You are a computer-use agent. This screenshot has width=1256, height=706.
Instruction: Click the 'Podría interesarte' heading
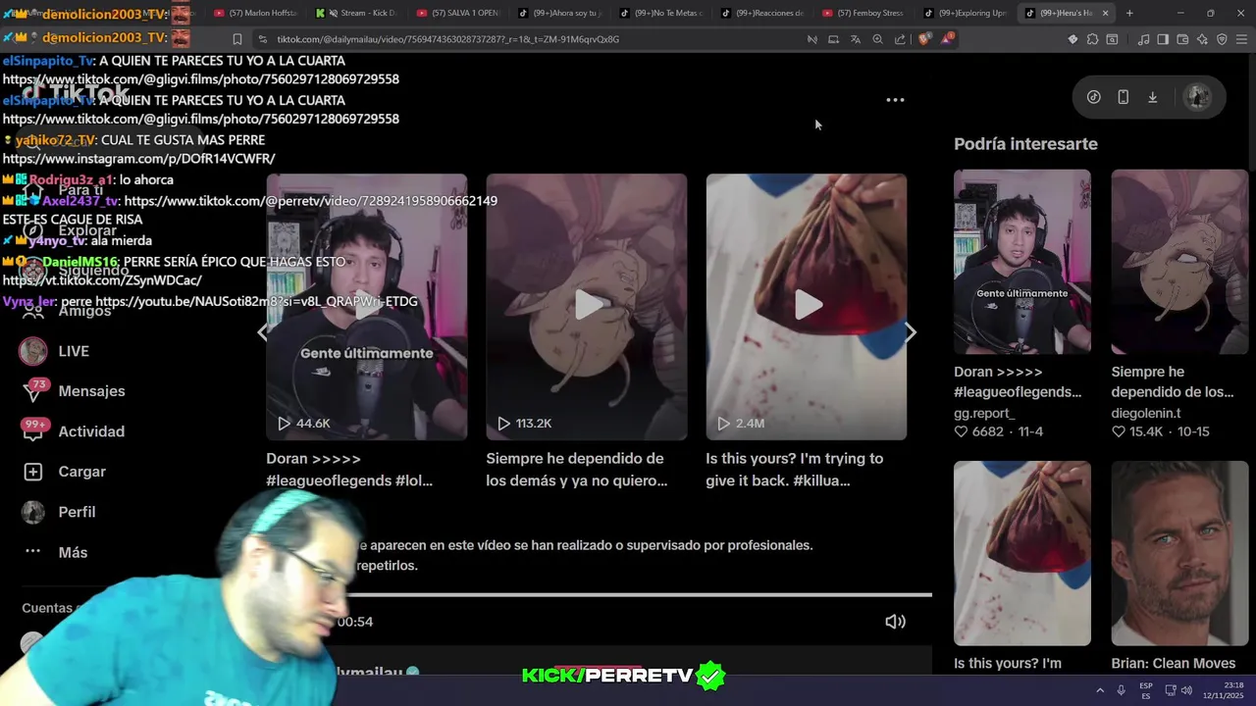click(1025, 144)
